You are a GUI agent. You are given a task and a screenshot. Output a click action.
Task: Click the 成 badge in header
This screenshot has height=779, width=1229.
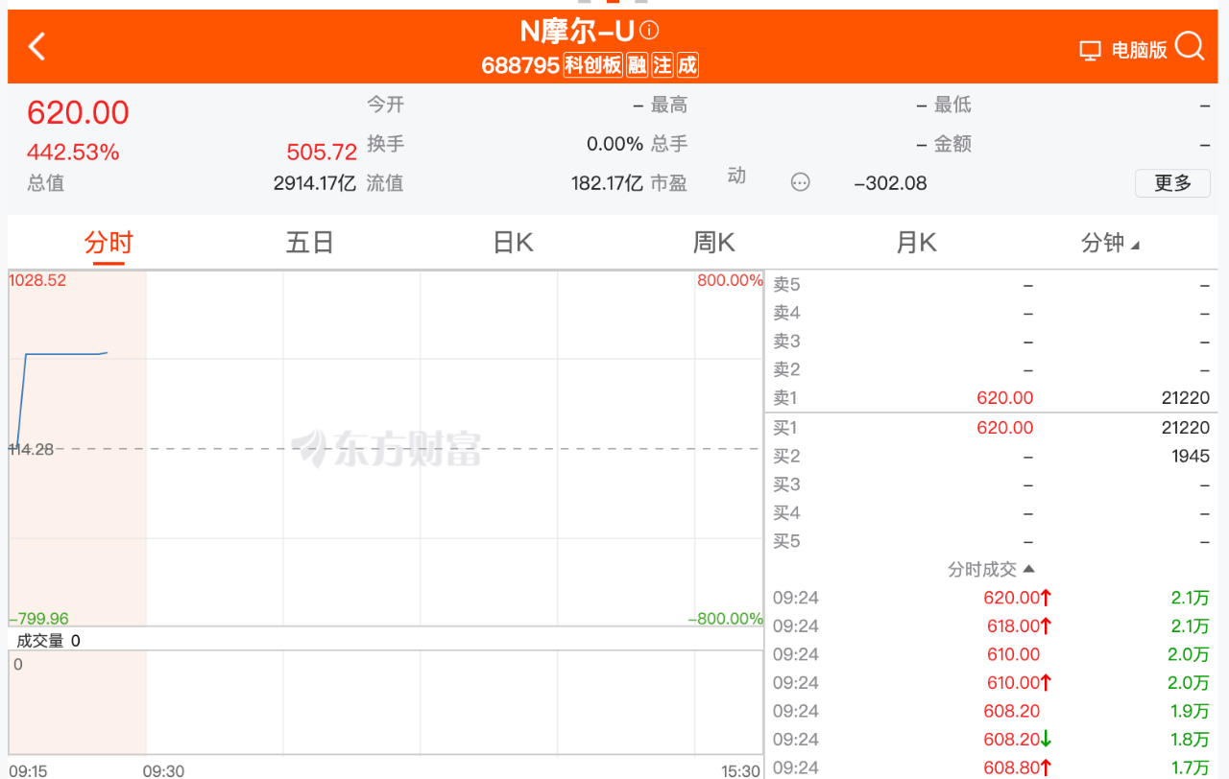click(x=687, y=65)
